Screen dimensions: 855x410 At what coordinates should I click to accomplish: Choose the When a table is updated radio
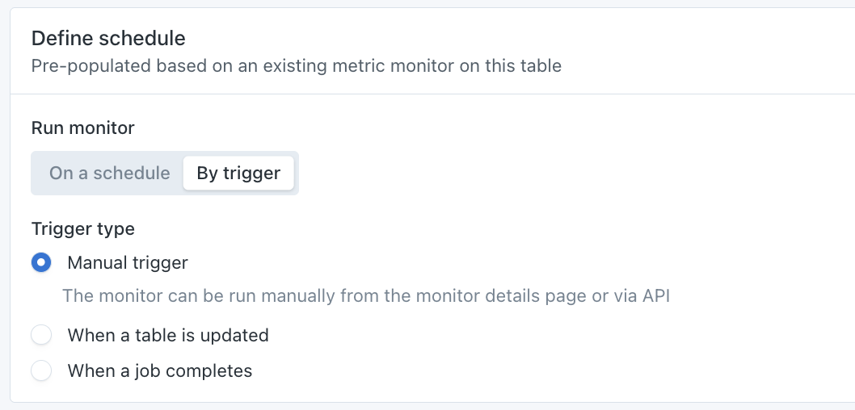coord(41,335)
